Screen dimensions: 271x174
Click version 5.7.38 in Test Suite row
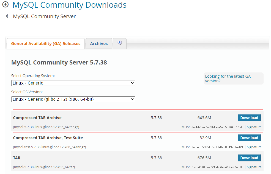pos(157,138)
